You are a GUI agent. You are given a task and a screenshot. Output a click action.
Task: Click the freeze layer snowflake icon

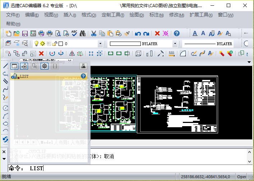coord(17,43)
